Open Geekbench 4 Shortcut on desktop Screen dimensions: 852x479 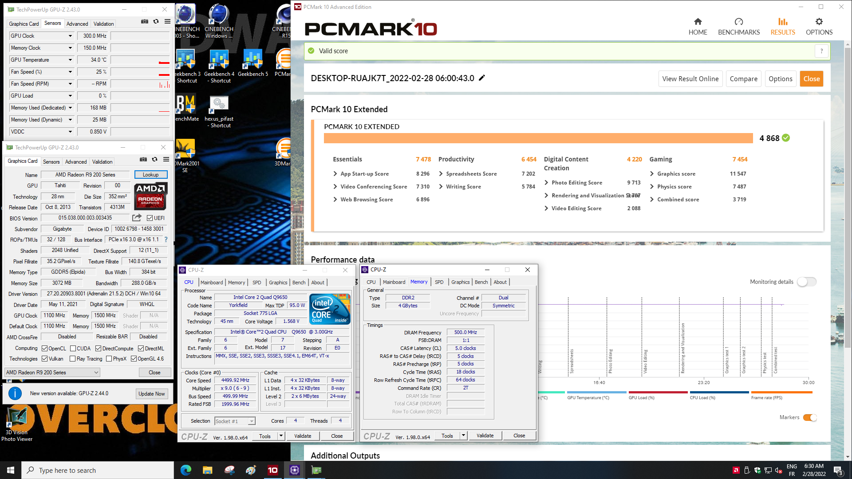(220, 66)
